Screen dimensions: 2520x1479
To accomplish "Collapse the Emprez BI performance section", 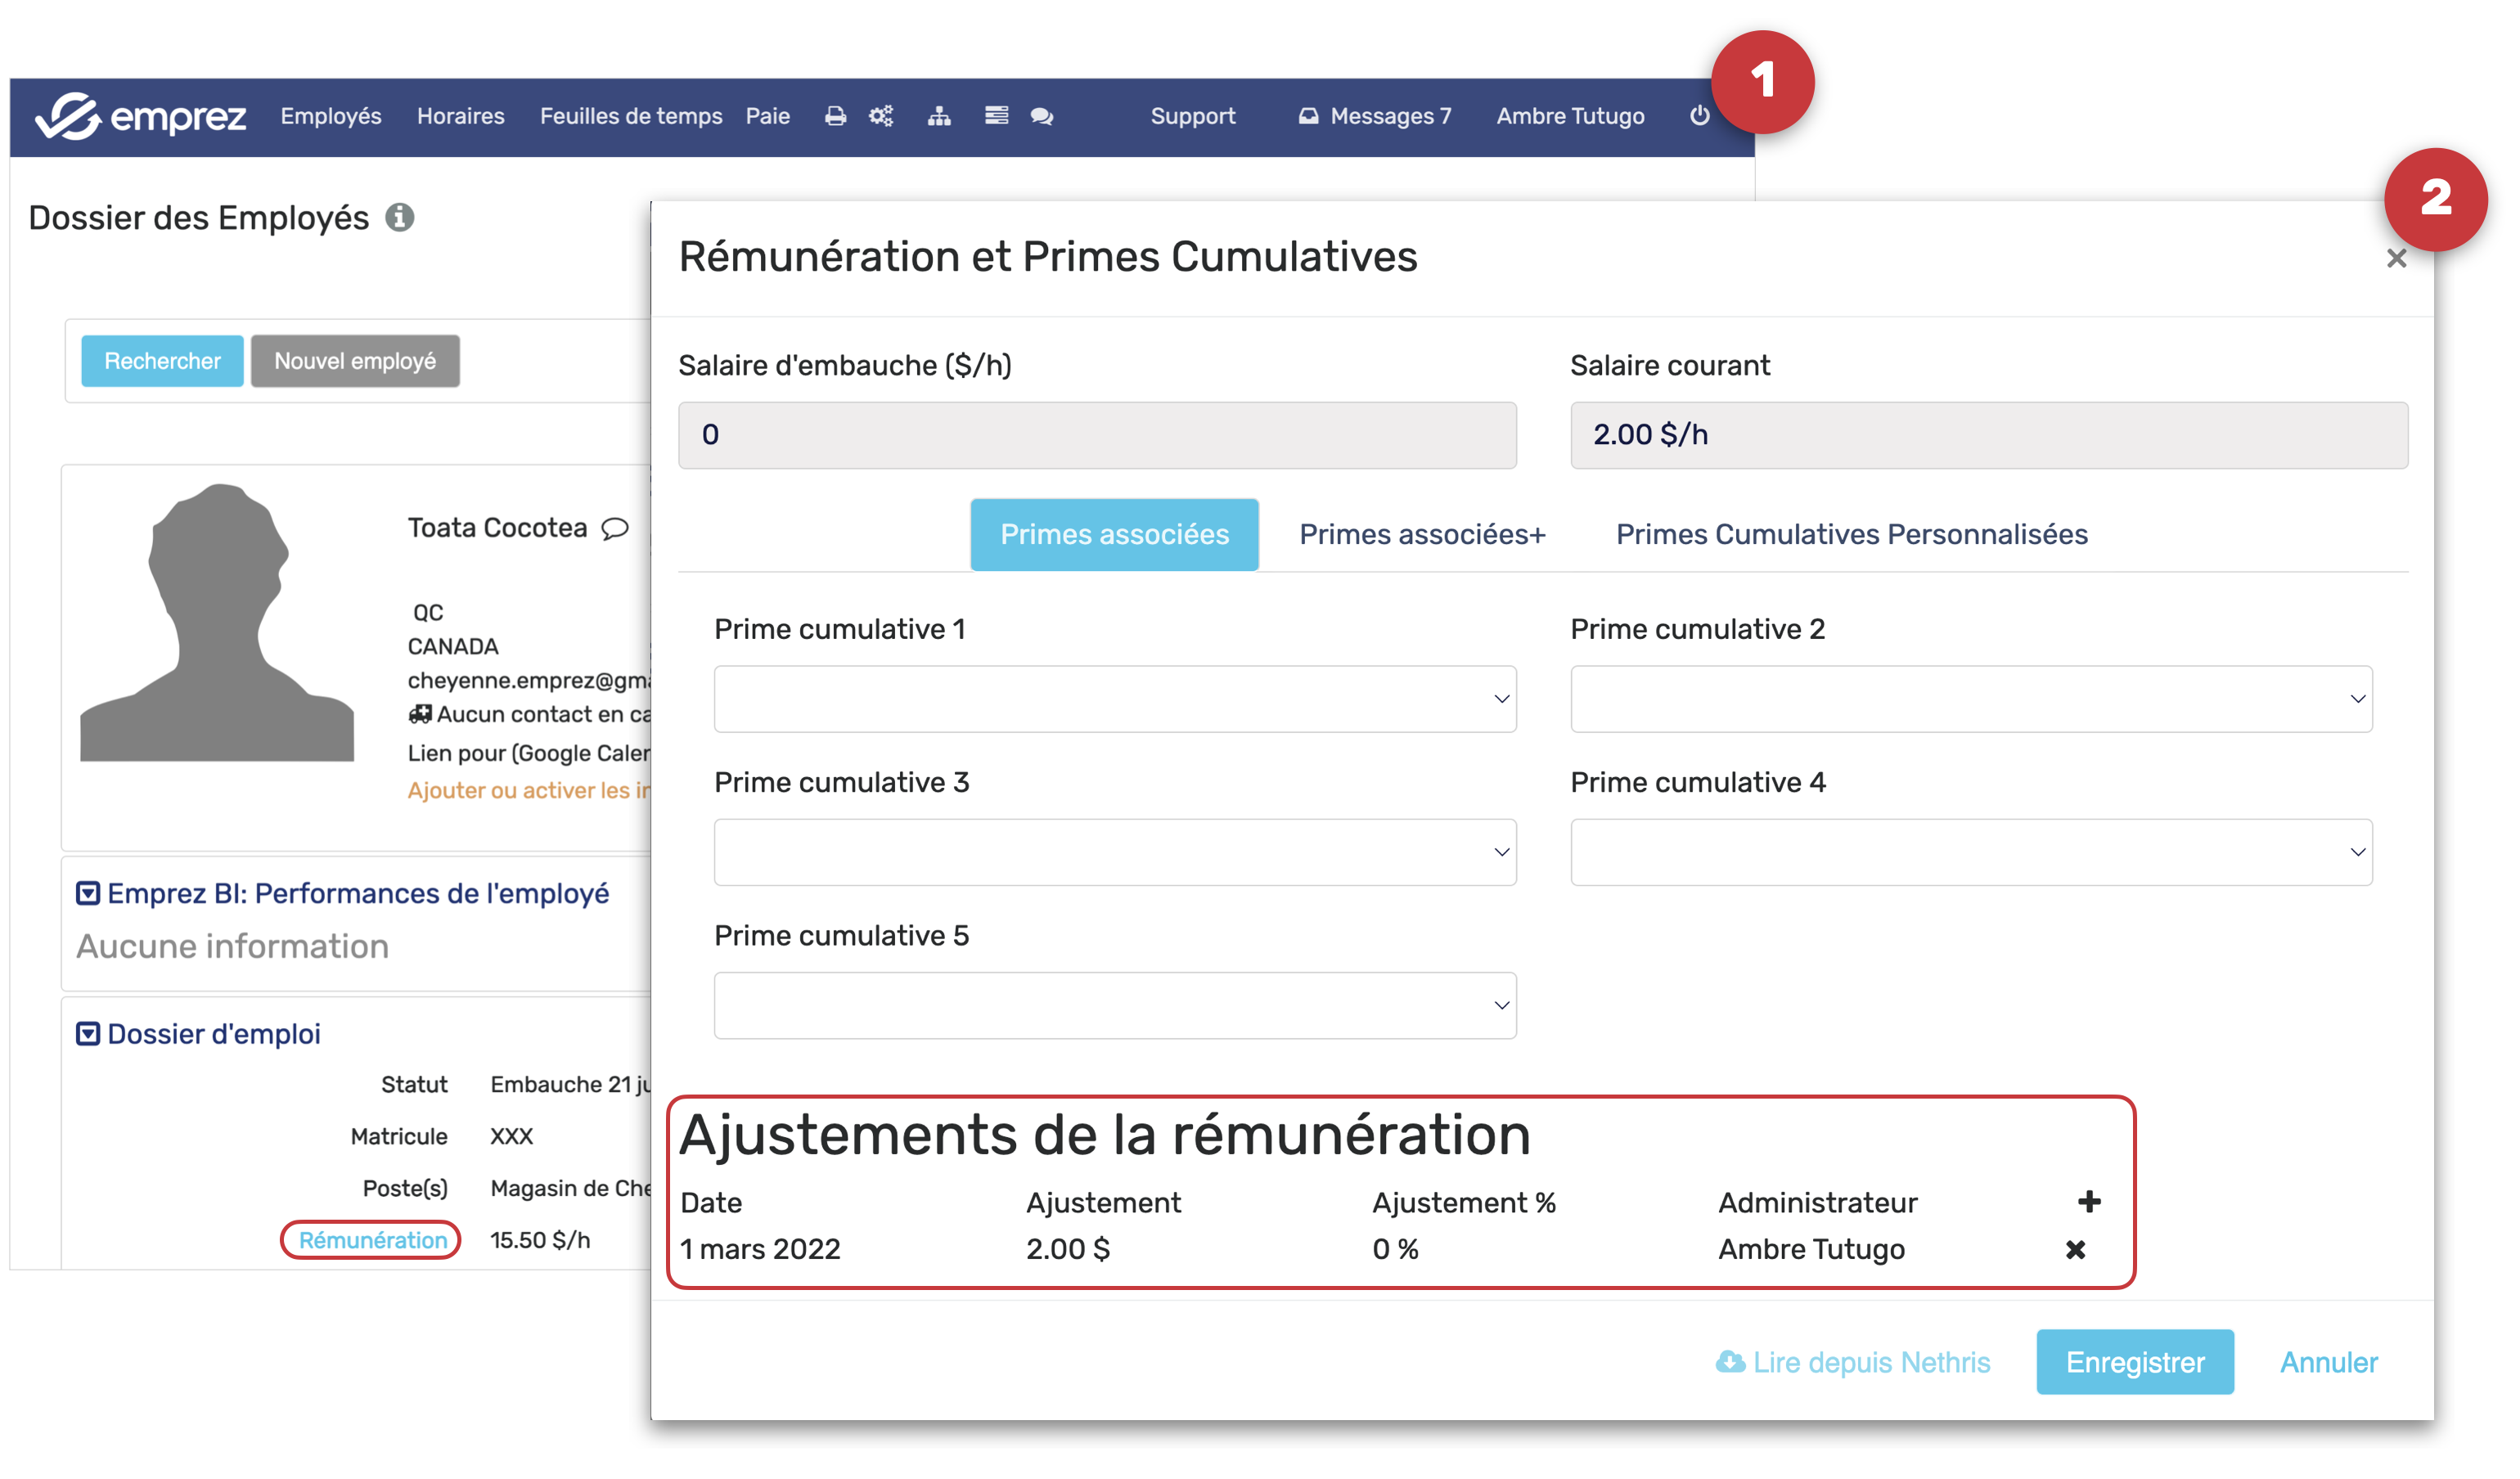I will coord(88,893).
